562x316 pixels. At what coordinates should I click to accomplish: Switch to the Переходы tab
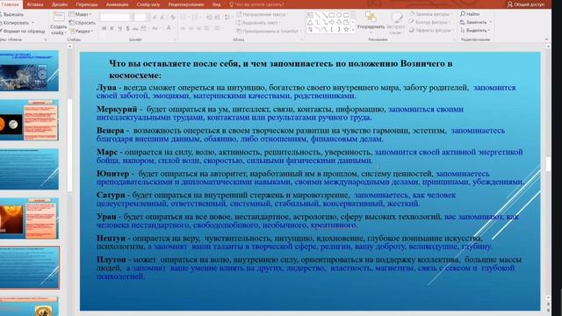(87, 4)
